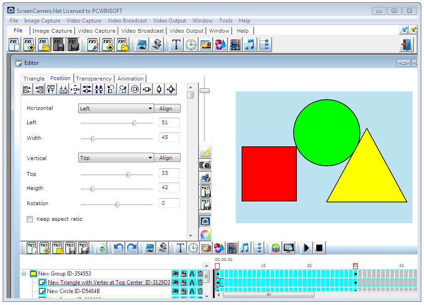Screen dimensions: 424x305
Task: Switch to the Triangle tab
Action: click(34, 79)
